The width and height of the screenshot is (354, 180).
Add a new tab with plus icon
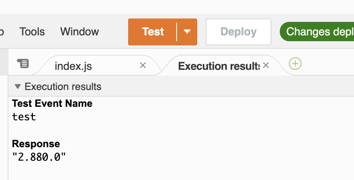(295, 64)
